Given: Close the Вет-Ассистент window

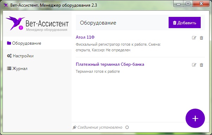Looking at the screenshot, I should tap(201, 4).
